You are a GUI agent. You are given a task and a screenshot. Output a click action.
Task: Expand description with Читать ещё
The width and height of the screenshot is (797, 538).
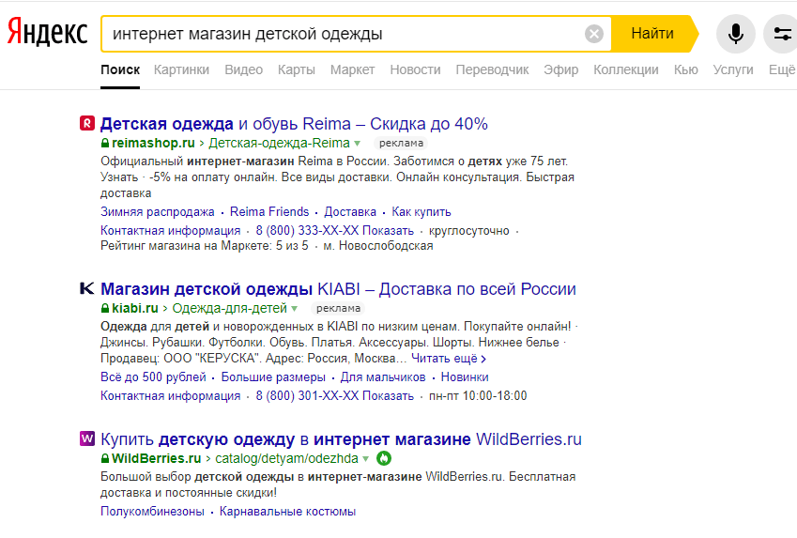coord(449,359)
